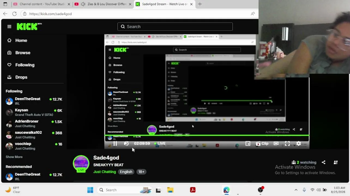Close the Zias & B Lou tab
Image resolution: width=350 pixels, height=196 pixels.
130,4
